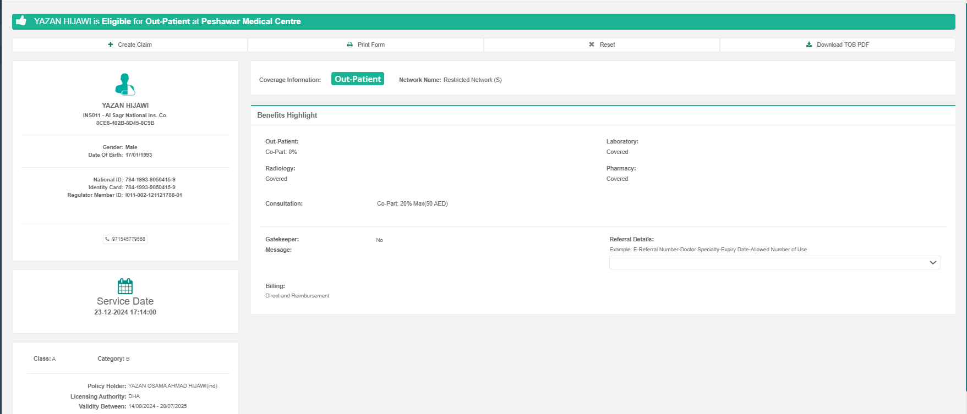The width and height of the screenshot is (967, 414).
Task: Click the patient name YAZAN HIJAWI in card
Action: 125,106
